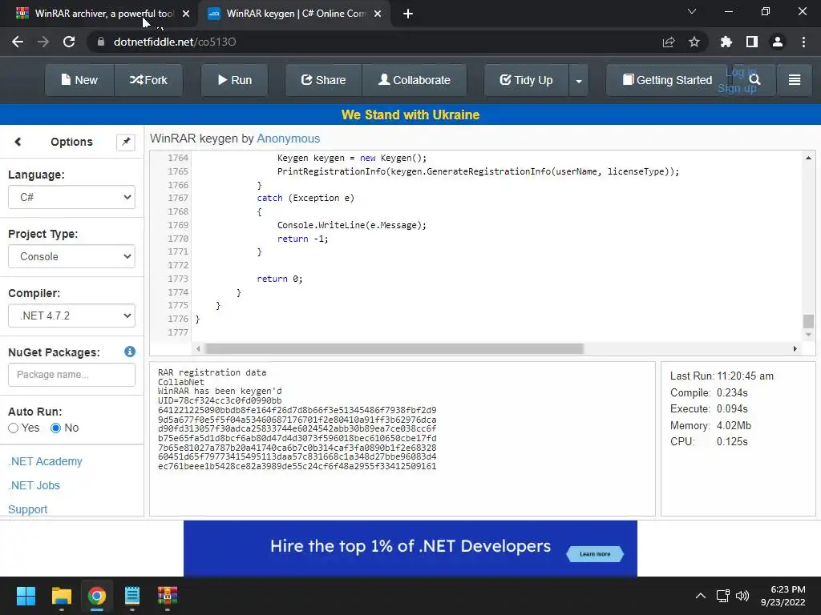Open Chrome profile avatar

778,42
